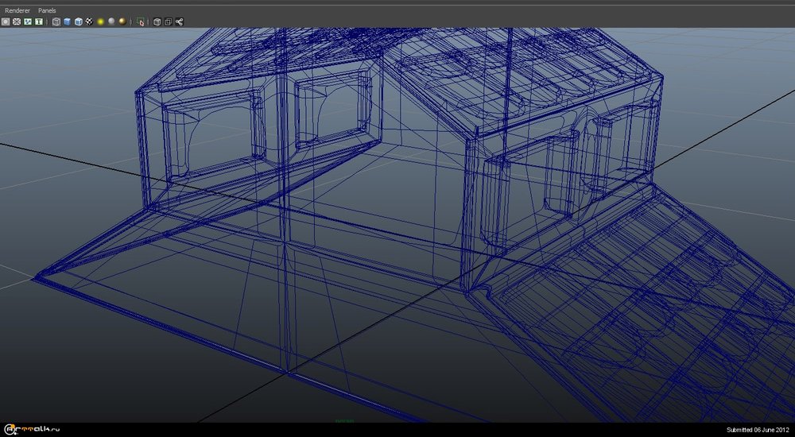Click the gray sphere shading icon
Viewport: 795px width, 437px height.
coord(112,22)
